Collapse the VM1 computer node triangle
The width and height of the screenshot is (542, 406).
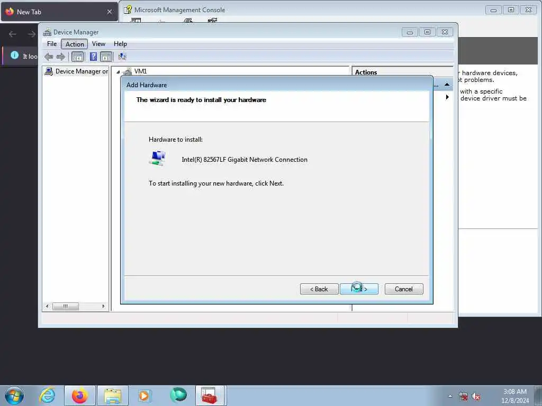(118, 72)
